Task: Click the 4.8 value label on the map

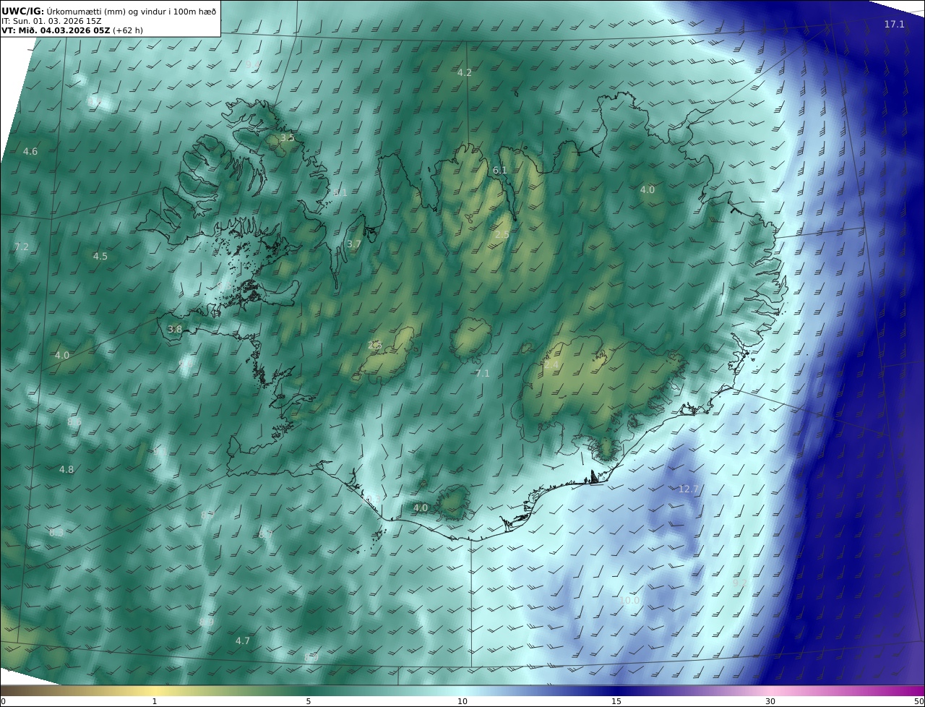Action: click(x=66, y=470)
